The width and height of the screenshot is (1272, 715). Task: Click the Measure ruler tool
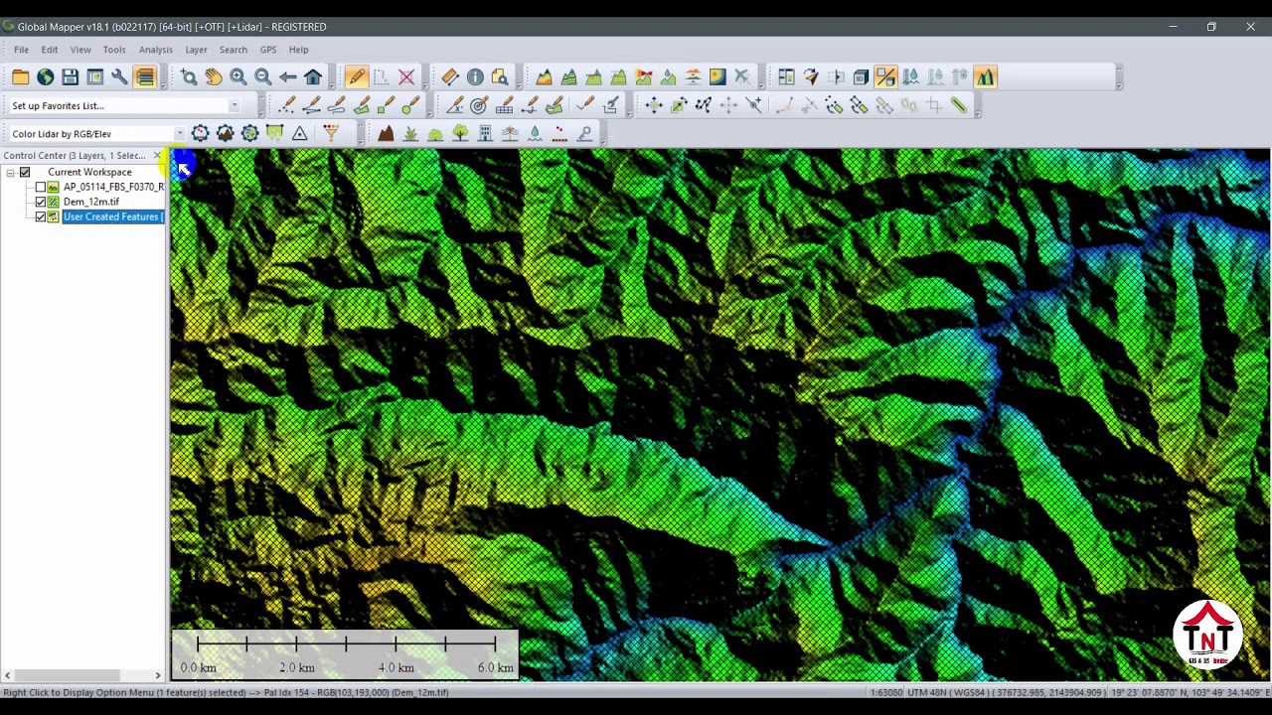450,77
